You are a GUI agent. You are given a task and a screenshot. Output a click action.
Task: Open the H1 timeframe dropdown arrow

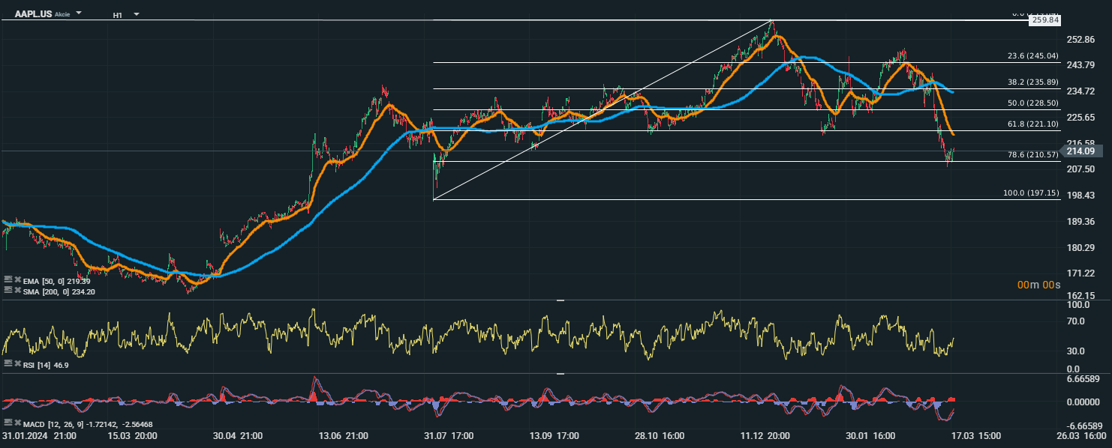click(136, 14)
